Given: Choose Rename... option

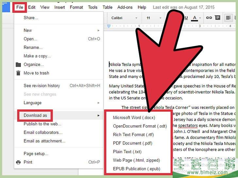Looking at the screenshot, I should coord(59,47).
